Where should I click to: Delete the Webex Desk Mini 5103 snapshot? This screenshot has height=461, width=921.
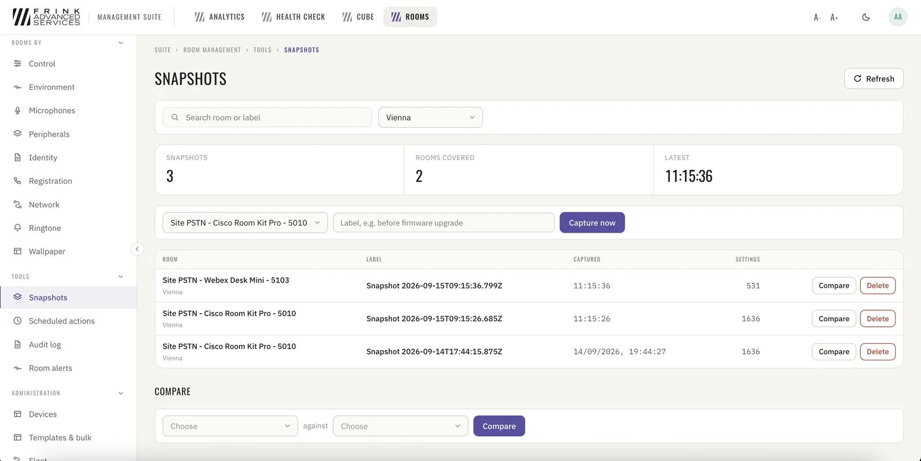(878, 286)
